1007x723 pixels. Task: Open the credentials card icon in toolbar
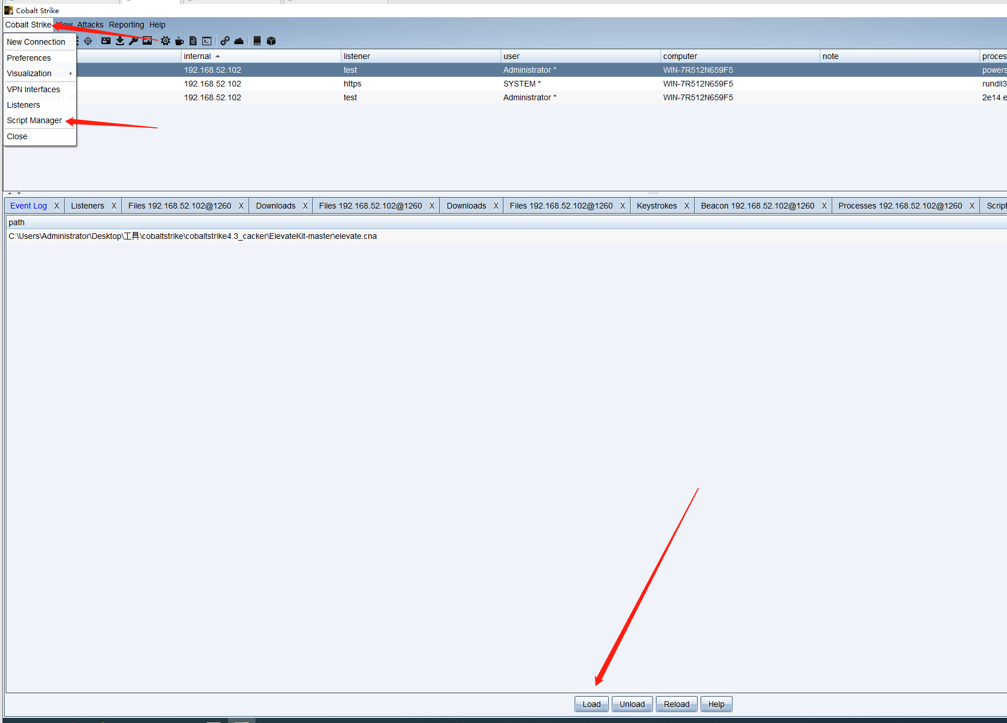(106, 41)
